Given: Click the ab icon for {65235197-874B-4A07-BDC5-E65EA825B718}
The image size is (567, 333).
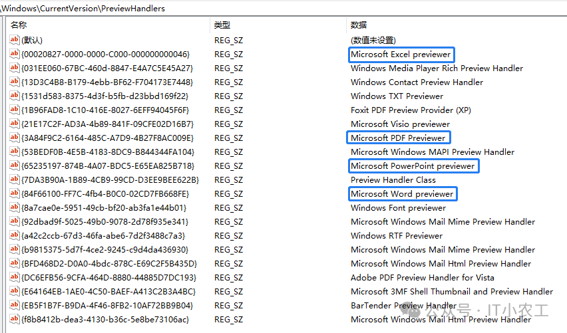Looking at the screenshot, I should click(x=15, y=166).
